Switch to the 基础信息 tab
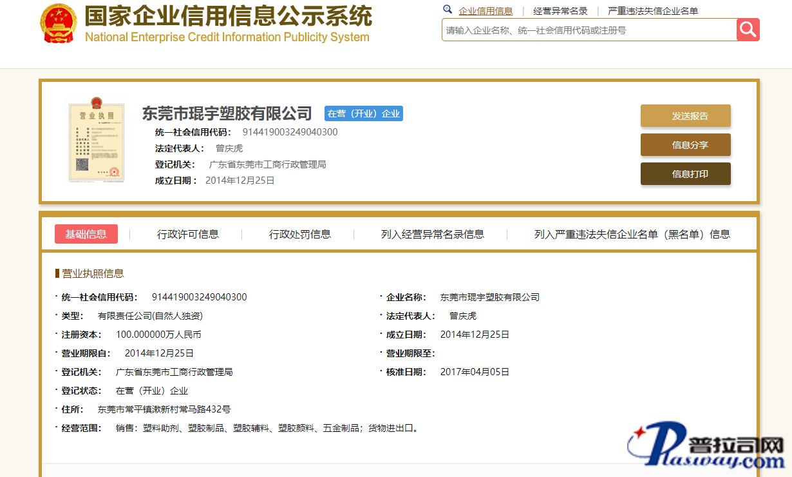This screenshot has width=792, height=477. coord(86,234)
